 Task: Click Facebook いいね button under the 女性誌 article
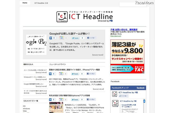(x=91, y=99)
